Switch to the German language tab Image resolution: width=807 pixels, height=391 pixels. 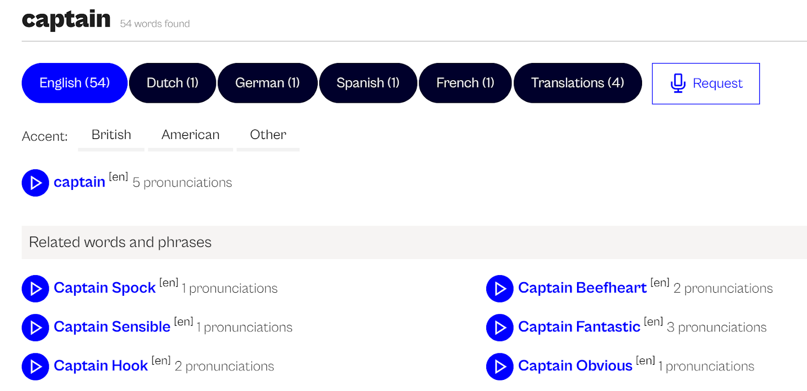tap(267, 83)
